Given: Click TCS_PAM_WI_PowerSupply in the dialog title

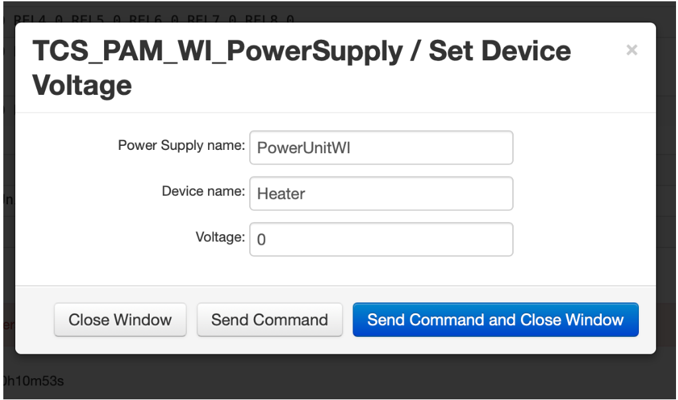Looking at the screenshot, I should coord(216,51).
